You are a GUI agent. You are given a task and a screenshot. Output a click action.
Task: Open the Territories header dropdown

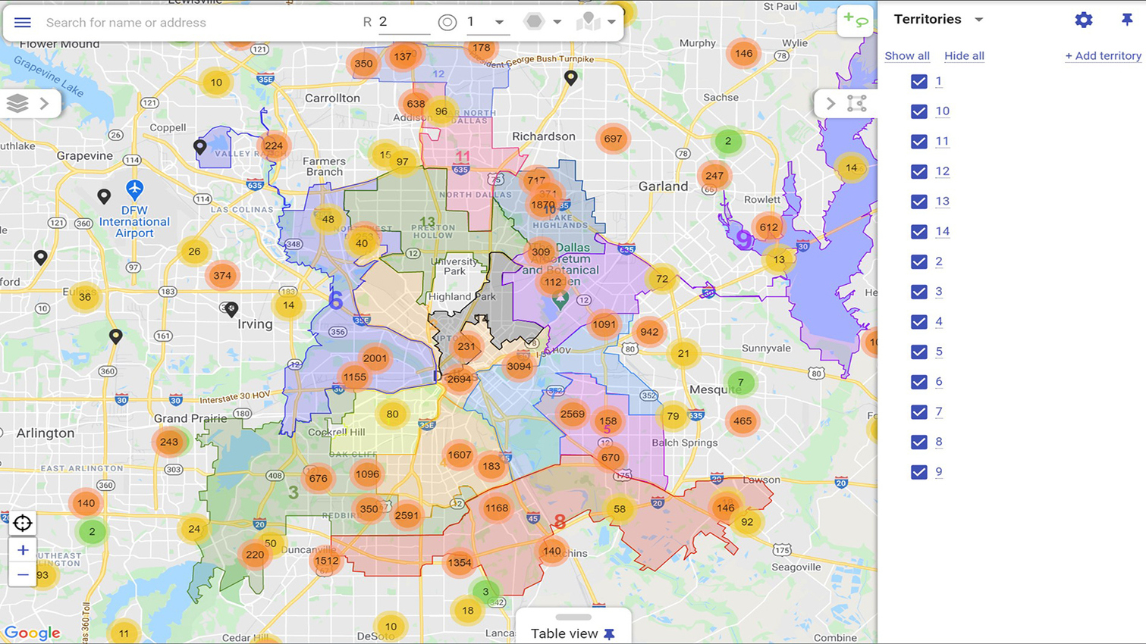(978, 19)
